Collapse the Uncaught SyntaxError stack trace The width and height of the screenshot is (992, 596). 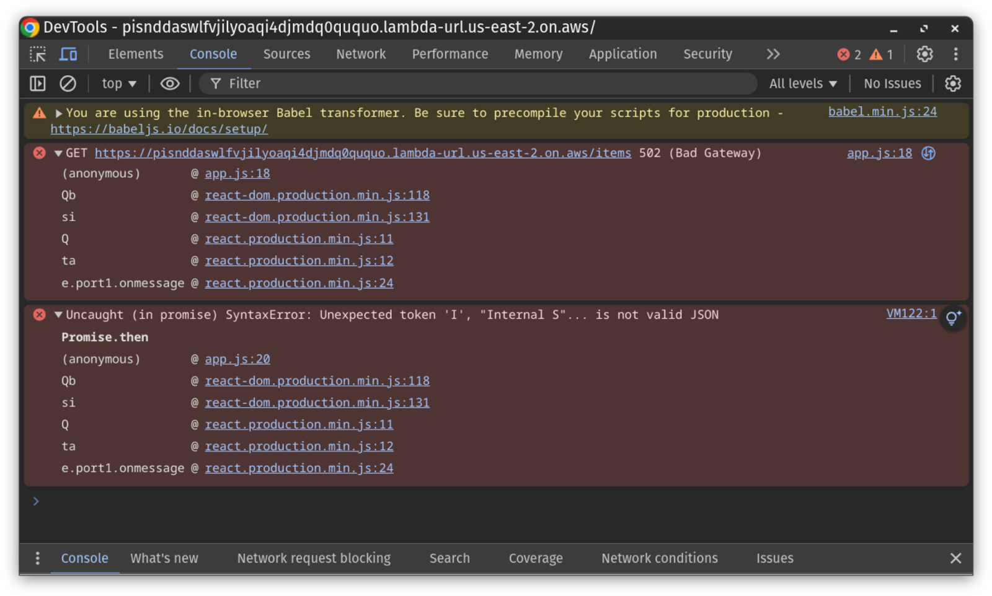(x=58, y=315)
